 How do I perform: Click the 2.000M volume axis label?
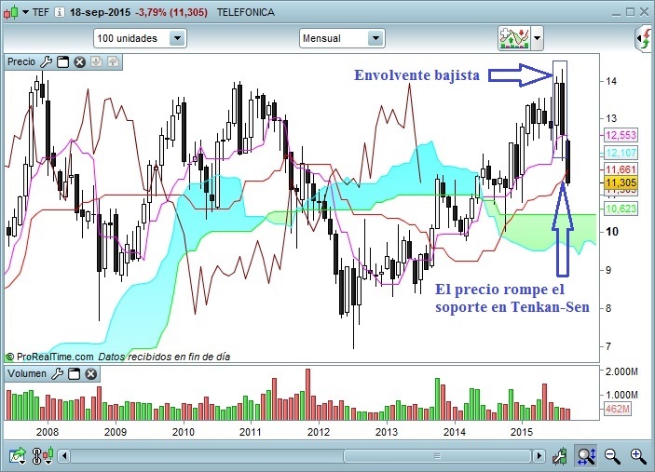621,371
